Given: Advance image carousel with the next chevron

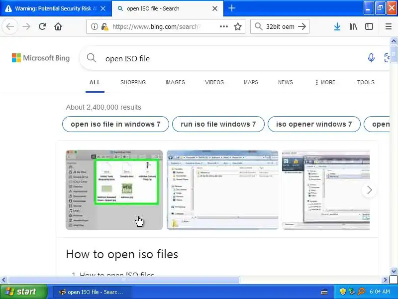Looking at the screenshot, I should tap(369, 190).
